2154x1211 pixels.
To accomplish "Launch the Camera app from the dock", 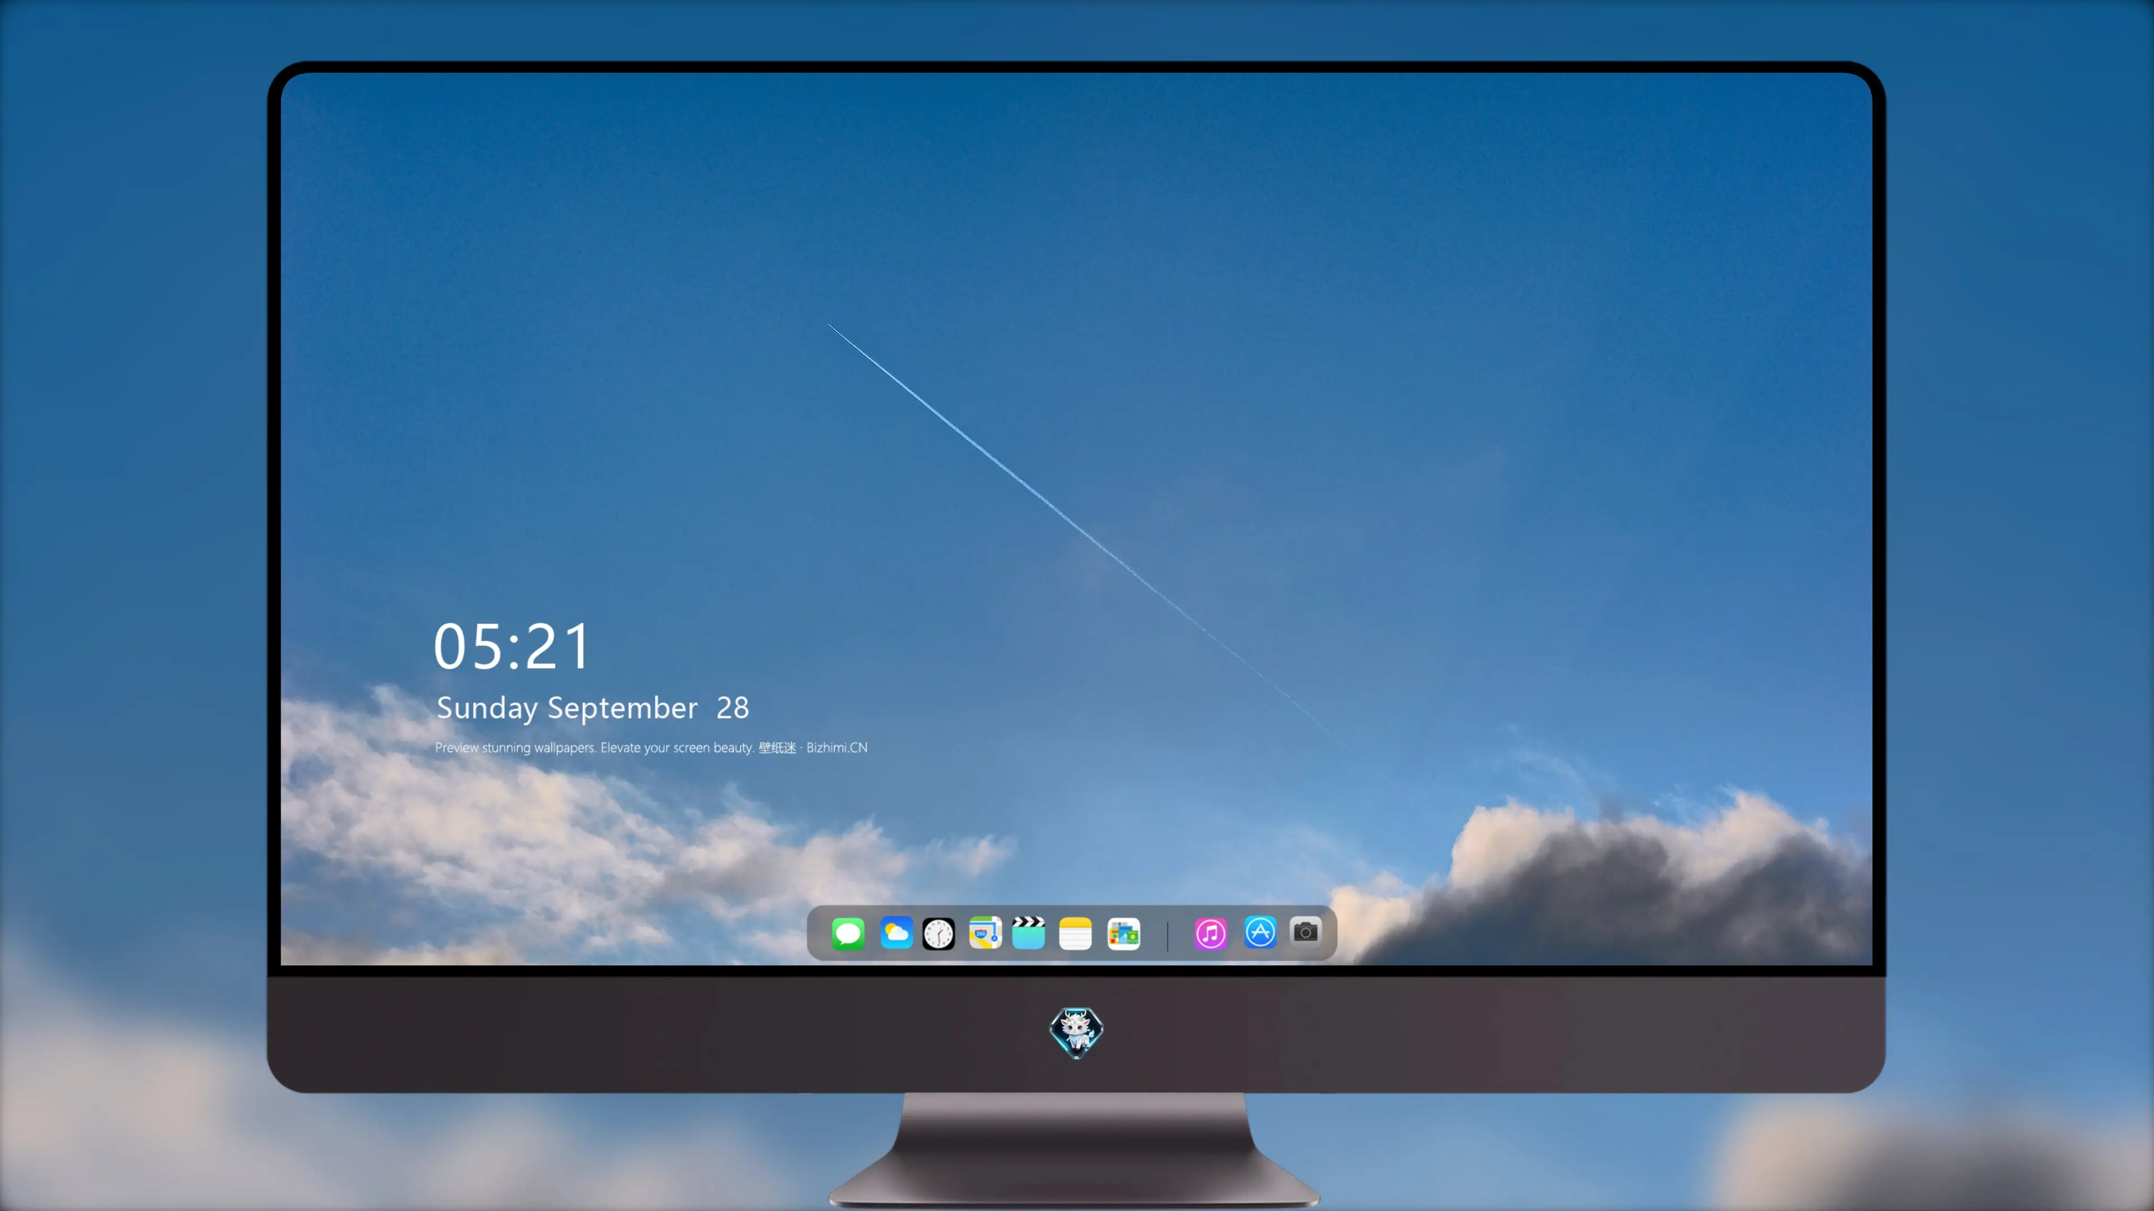I will (x=1305, y=932).
